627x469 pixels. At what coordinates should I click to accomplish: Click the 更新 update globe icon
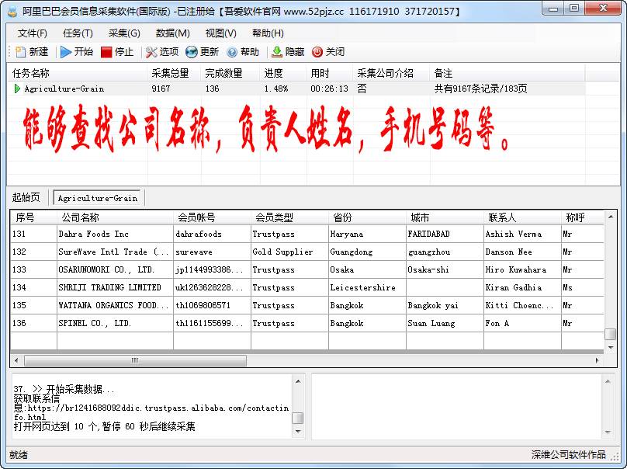(x=192, y=52)
